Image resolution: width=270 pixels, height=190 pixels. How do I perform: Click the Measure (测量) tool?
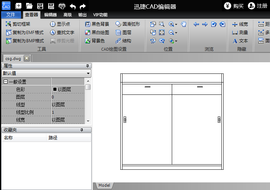[x=240, y=33]
